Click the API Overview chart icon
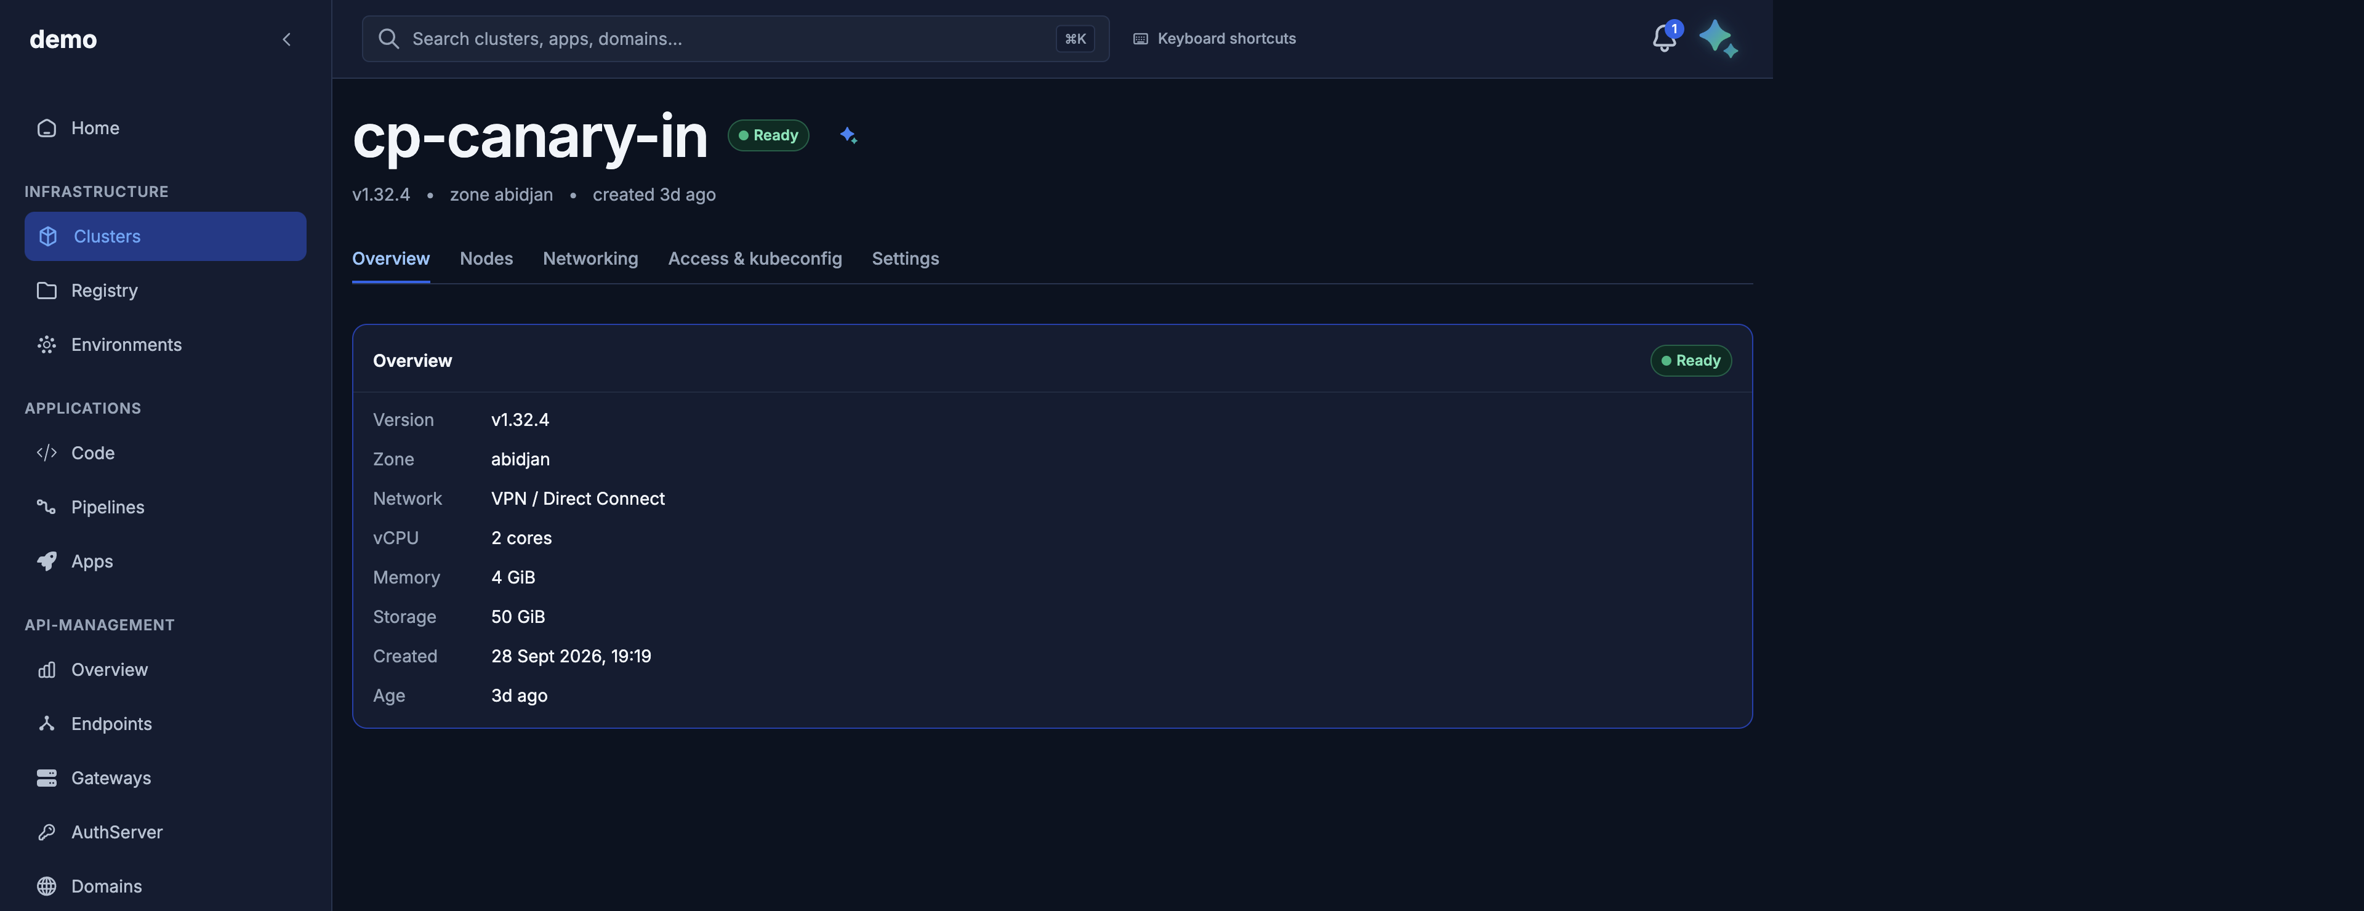Viewport: 2364px width, 911px height. coord(47,669)
